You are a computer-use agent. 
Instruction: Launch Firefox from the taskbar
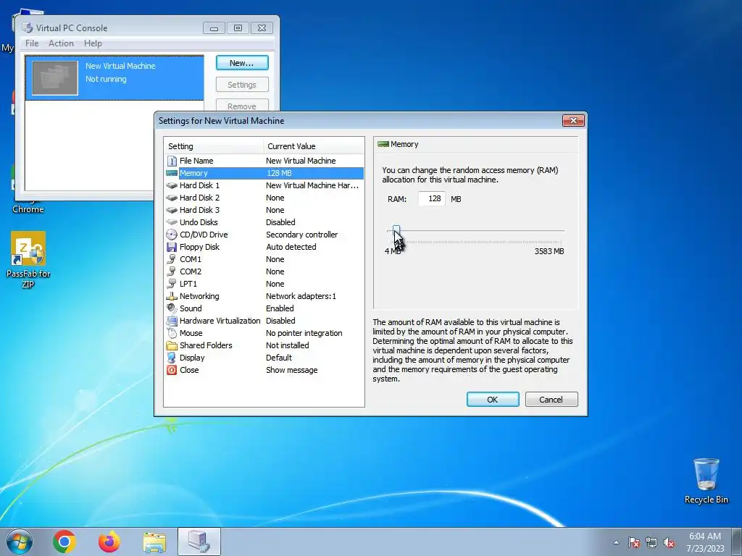[109, 542]
